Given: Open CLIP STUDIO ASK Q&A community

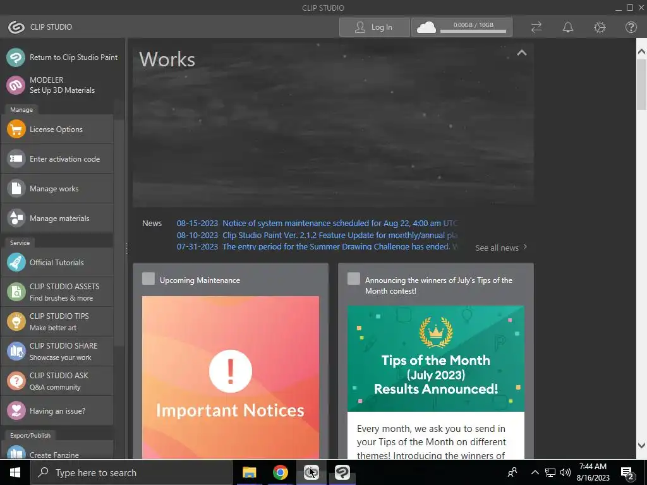Looking at the screenshot, I should point(57,381).
